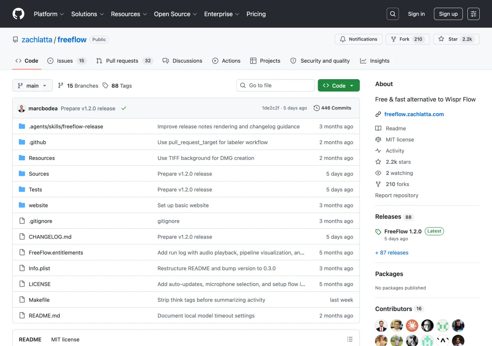Open the README outline list icon
This screenshot has height=346, width=492.
[x=350, y=339]
